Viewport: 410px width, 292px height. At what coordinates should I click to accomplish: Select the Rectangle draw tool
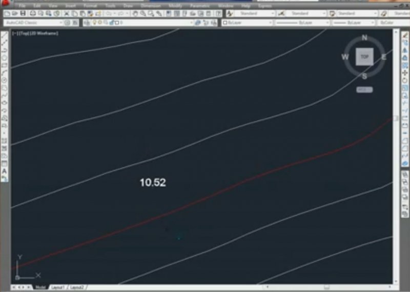(4, 65)
